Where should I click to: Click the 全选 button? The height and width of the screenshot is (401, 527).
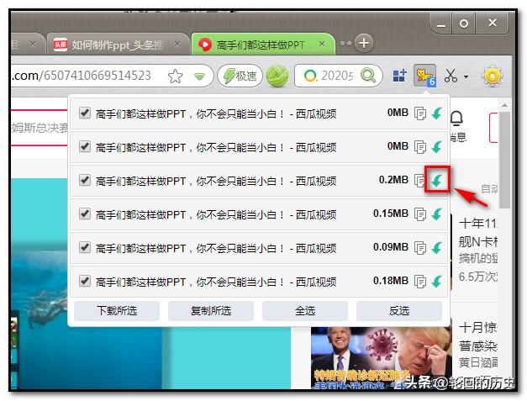(304, 311)
